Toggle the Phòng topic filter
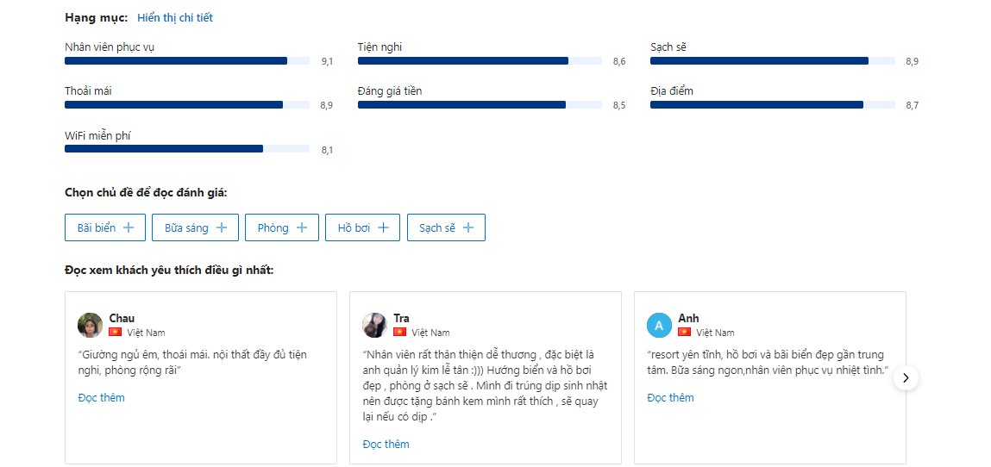The height and width of the screenshot is (467, 991). pos(282,227)
